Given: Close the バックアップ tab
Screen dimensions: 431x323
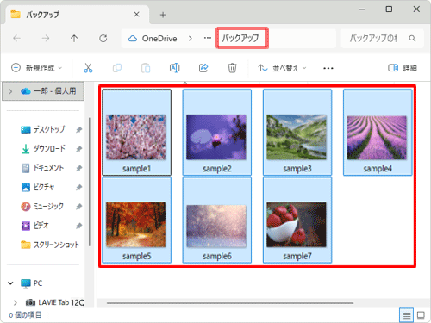Looking at the screenshot, I should coord(137,15).
